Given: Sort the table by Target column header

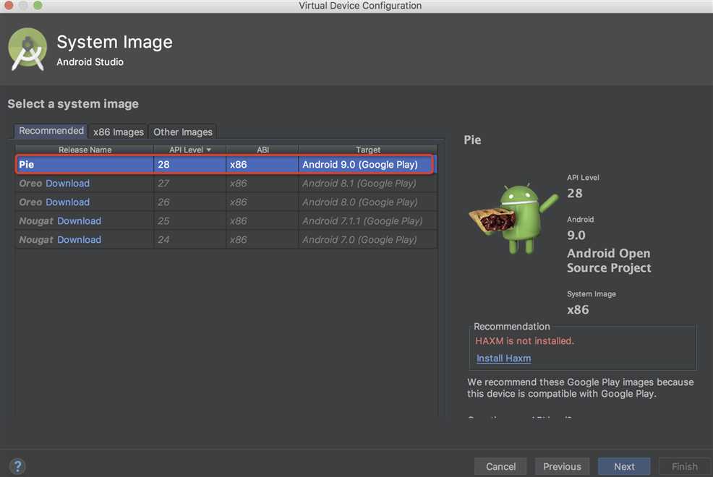Looking at the screenshot, I should (368, 150).
